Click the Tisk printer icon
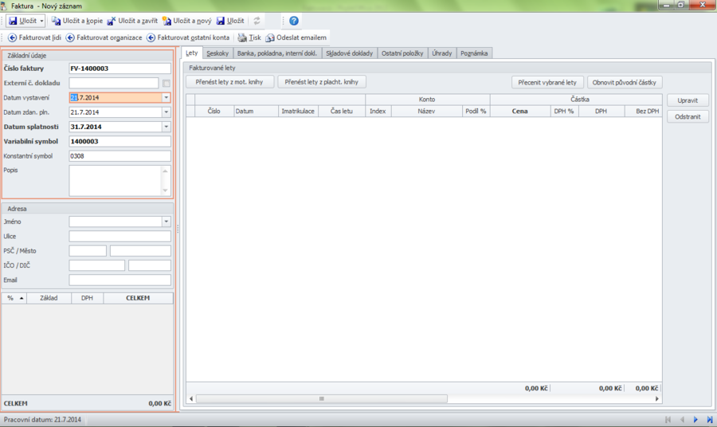Viewport: 717px width, 427px height. (x=242, y=37)
